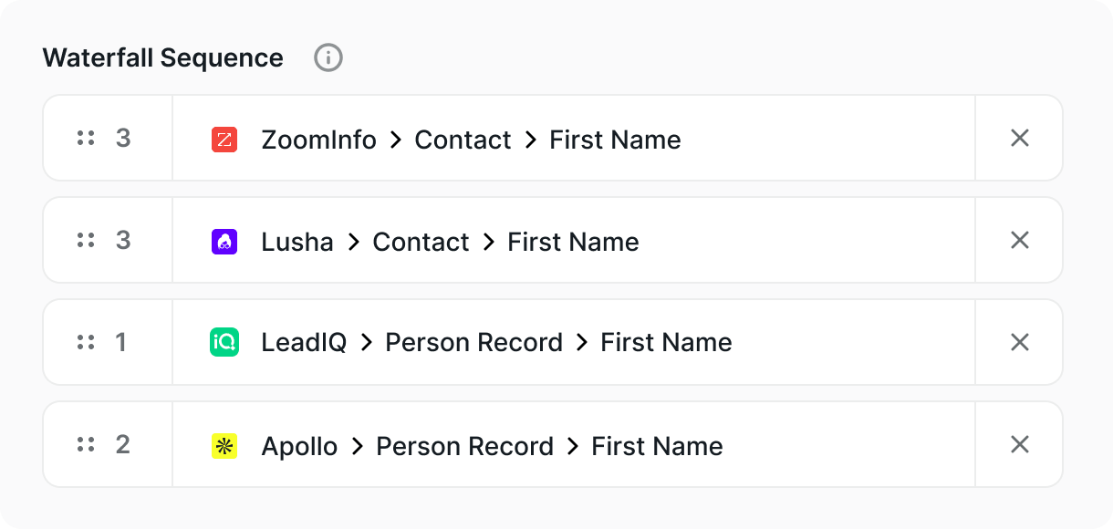Grab the LeadIQ row drag handle
This screenshot has width=1113, height=529.
(x=86, y=343)
